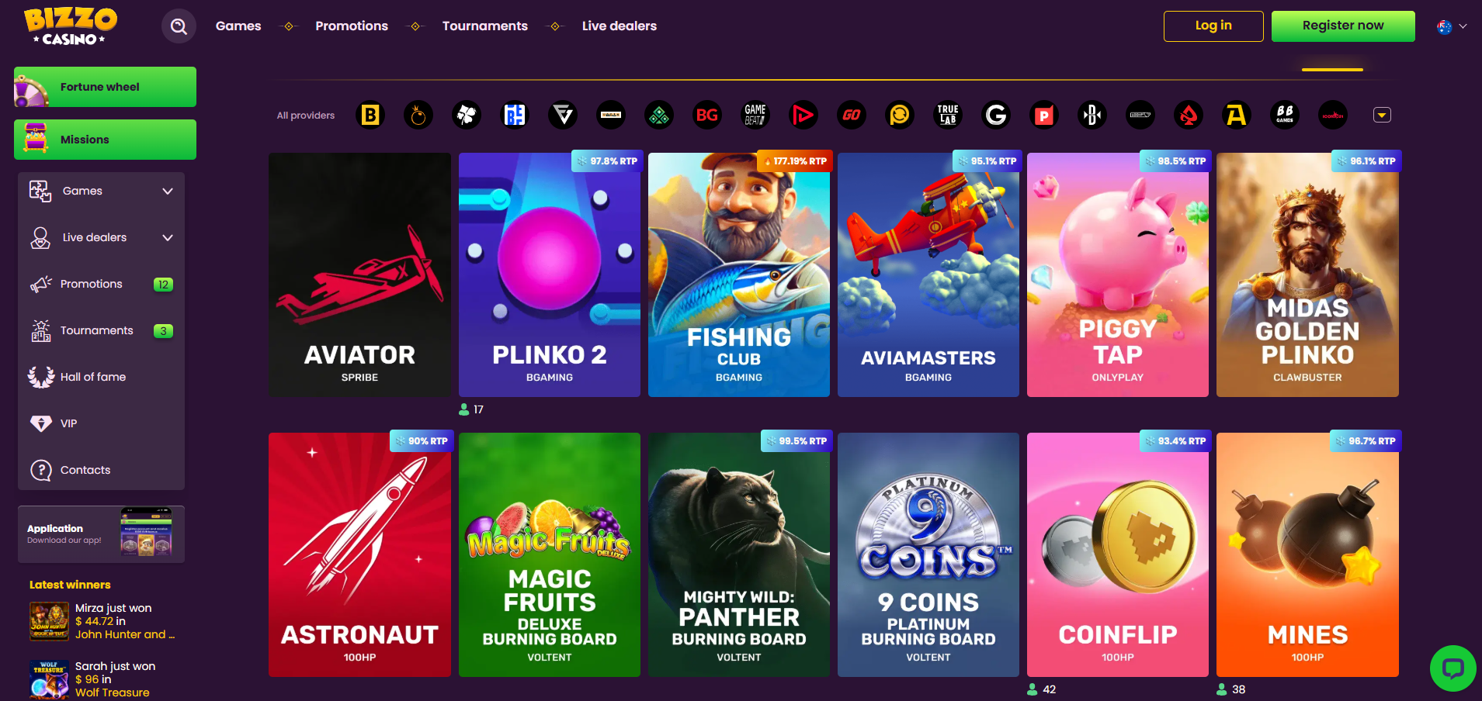Select the BB Games provider icon
1482x701 pixels.
click(1285, 115)
